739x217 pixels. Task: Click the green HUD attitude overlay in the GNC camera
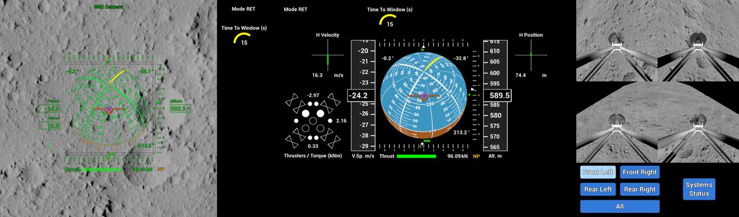pos(109,108)
